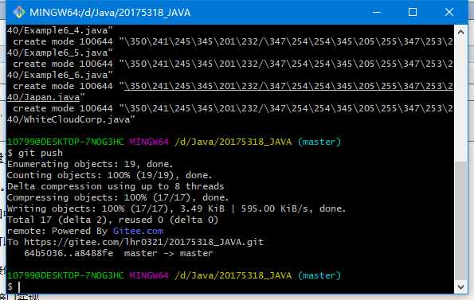The height and width of the screenshot is (300, 474).
Task: Open the Gitee.com link in remote output
Action: coord(138,231)
